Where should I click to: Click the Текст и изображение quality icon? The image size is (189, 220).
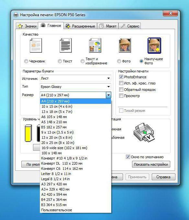(x=95, y=46)
